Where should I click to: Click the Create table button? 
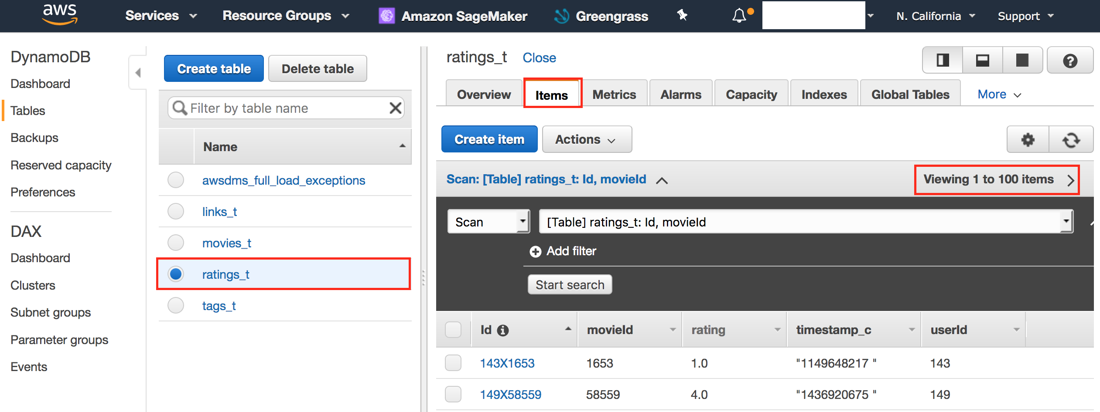point(214,68)
